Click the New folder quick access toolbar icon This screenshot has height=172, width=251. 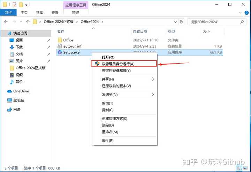[x=21, y=5]
